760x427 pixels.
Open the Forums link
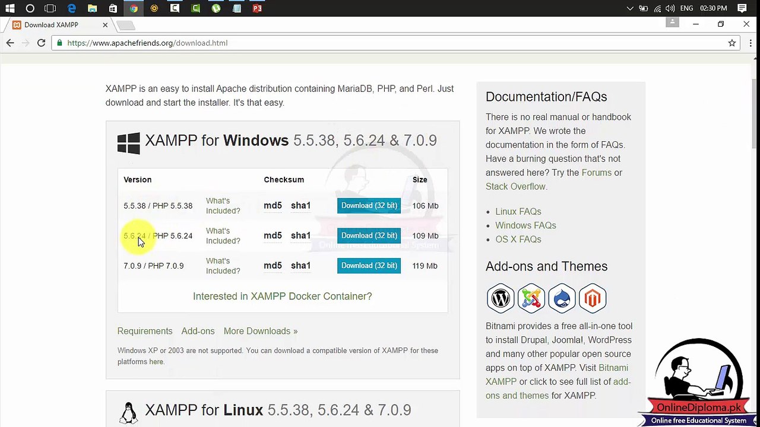[596, 173]
